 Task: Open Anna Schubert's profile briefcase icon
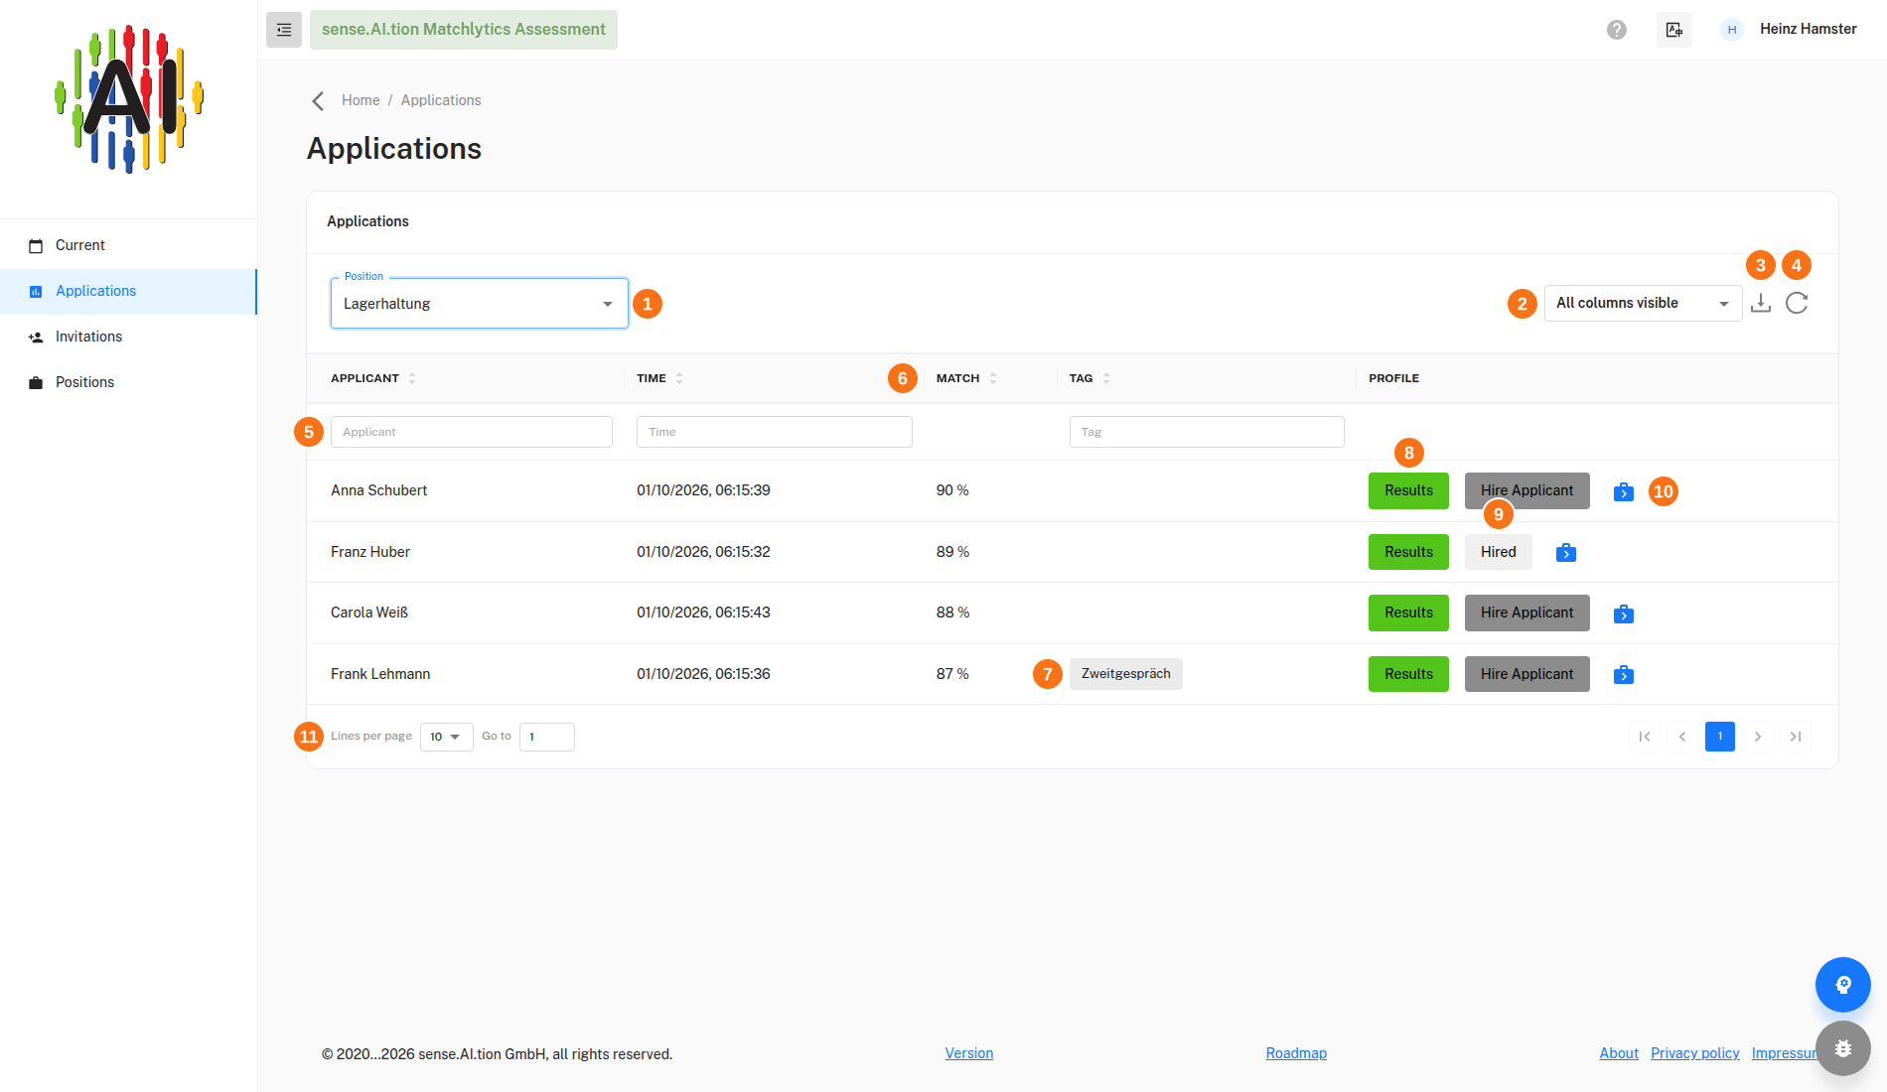tap(1624, 491)
